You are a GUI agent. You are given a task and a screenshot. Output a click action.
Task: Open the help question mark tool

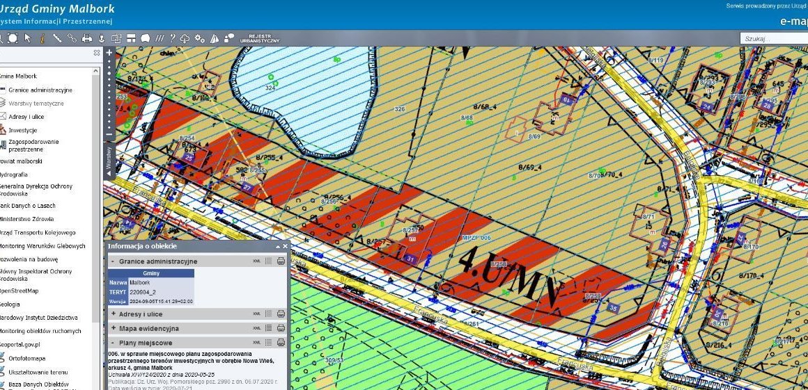click(x=173, y=38)
